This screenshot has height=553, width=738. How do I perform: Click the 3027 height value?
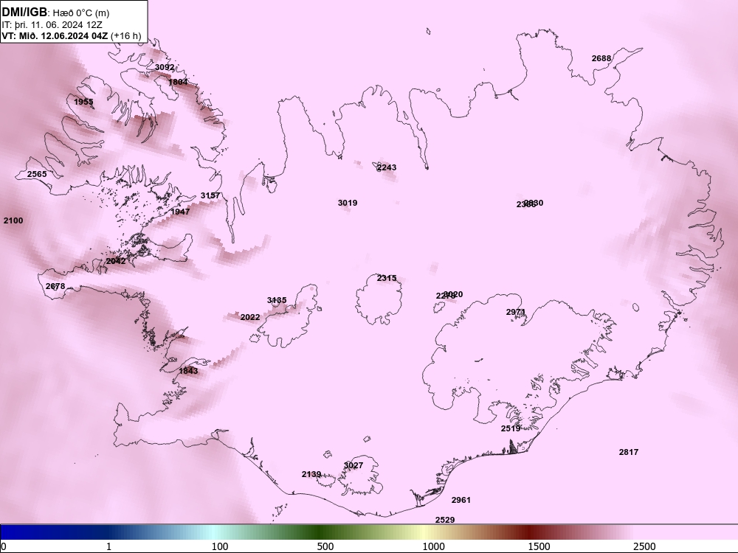pyautogui.click(x=354, y=465)
